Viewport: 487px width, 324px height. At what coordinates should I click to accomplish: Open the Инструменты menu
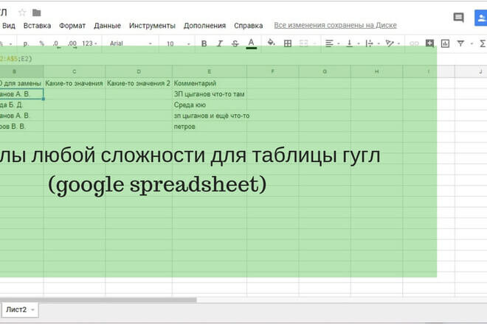pos(152,26)
